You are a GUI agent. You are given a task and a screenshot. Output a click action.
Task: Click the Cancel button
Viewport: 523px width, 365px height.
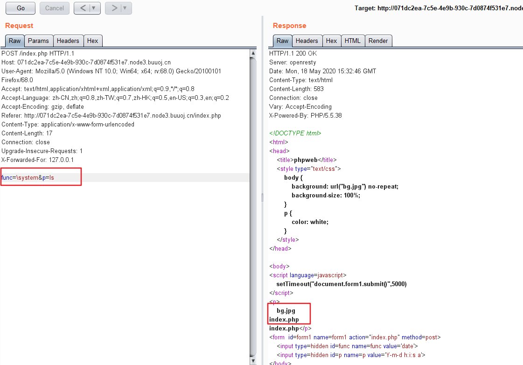(55, 8)
